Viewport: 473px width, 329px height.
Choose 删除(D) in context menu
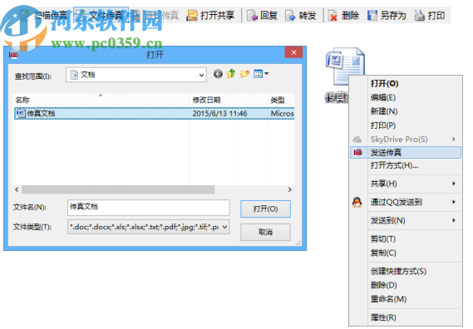pyautogui.click(x=383, y=285)
